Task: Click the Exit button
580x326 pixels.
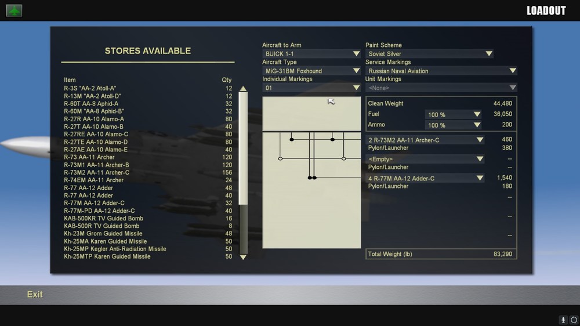Action: point(35,295)
